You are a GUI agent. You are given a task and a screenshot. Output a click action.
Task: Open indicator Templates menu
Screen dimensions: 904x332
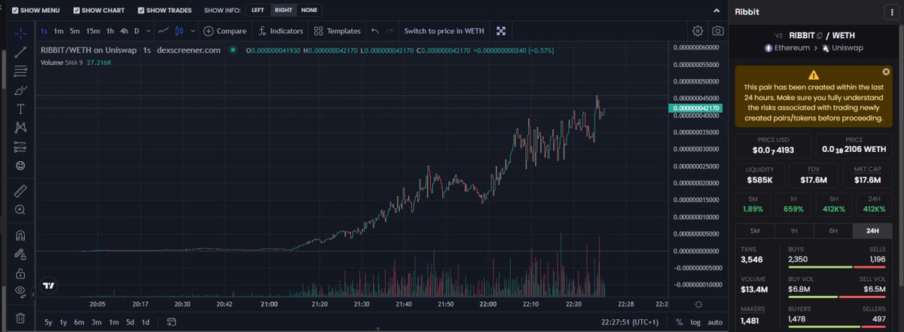[337, 31]
